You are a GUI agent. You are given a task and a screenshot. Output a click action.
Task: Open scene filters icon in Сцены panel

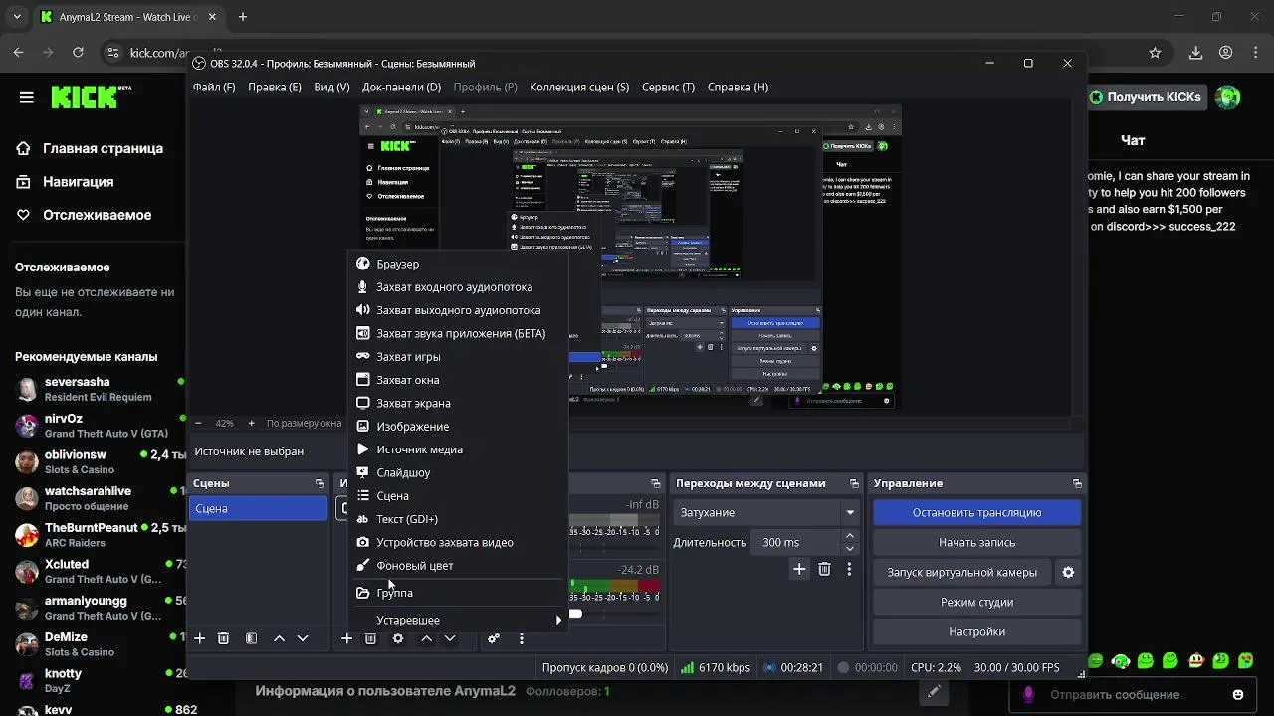coord(251,638)
